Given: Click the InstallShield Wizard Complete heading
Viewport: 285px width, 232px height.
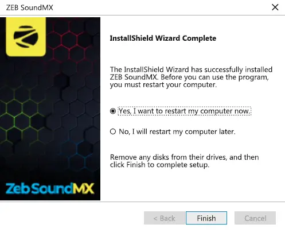Looking at the screenshot, I should click(x=163, y=38).
